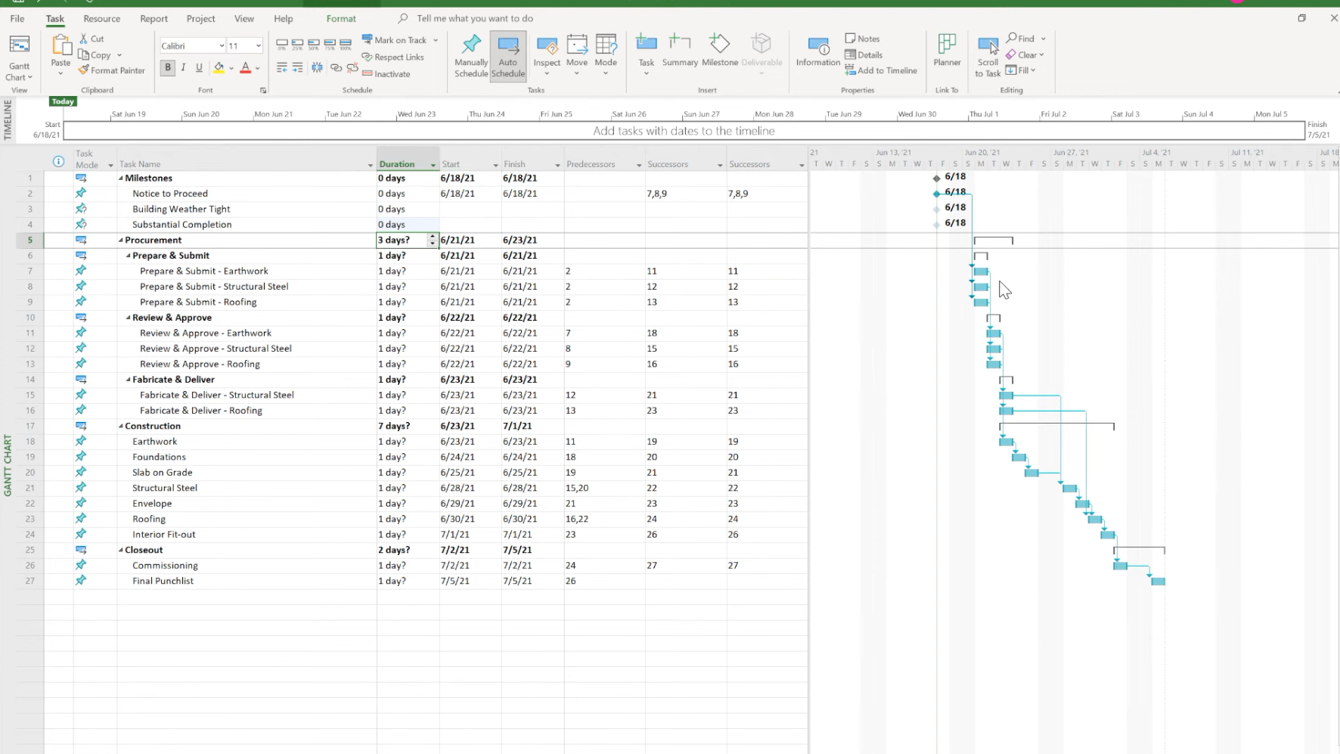Click the Format Painter tool
The image size is (1340, 754).
pyautogui.click(x=112, y=70)
